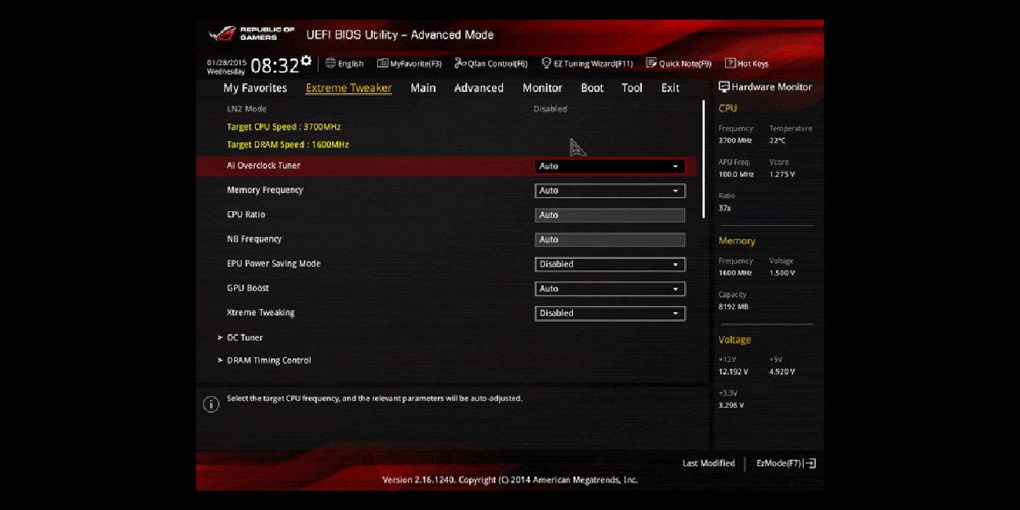View the Last Modified settings
The width and height of the screenshot is (1020, 510).
(709, 463)
